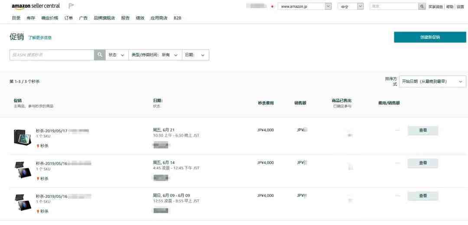
Task: Click the ASIN search input field
Action: [x=52, y=55]
